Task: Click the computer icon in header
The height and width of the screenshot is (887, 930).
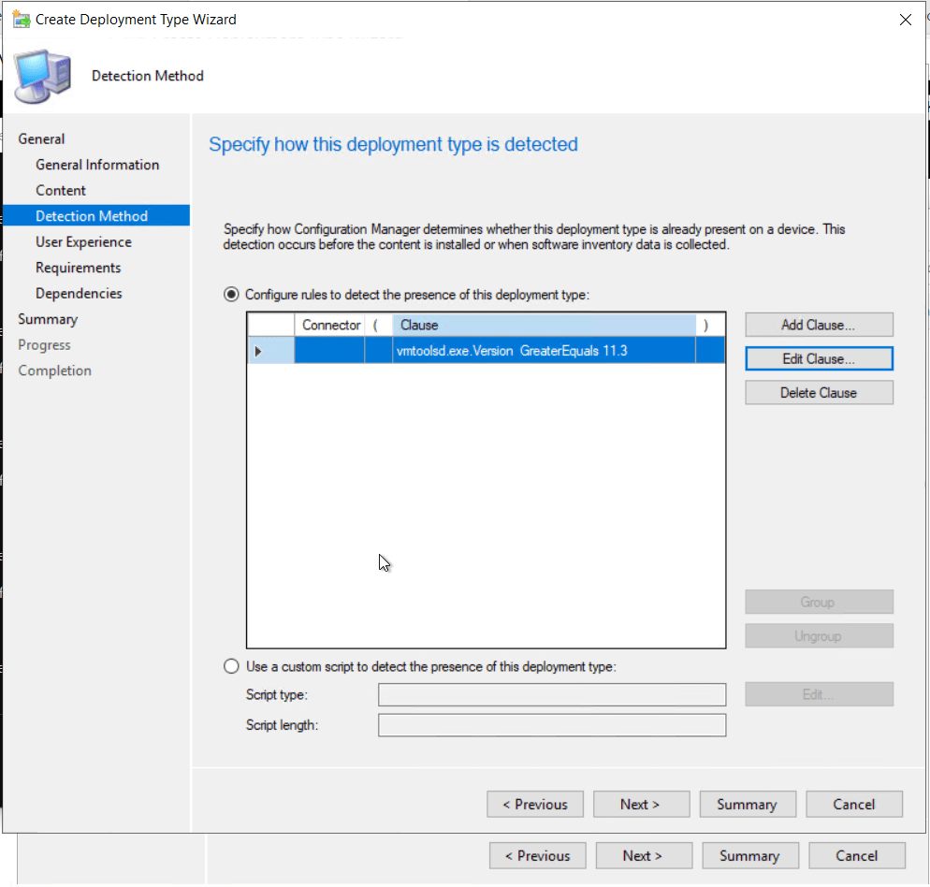Action: click(x=43, y=75)
